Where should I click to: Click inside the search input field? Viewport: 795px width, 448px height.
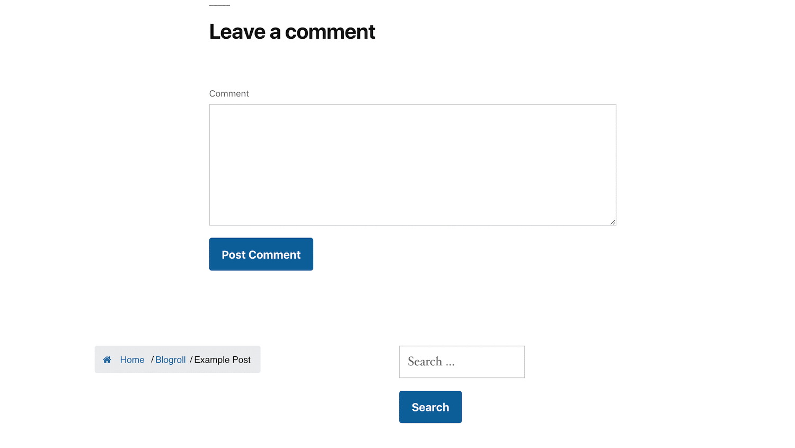click(x=461, y=362)
